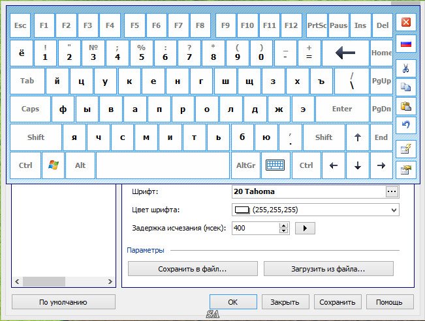The image size is (425, 321).
Task: Click 'Загрузить из файла...' button
Action: (x=328, y=269)
